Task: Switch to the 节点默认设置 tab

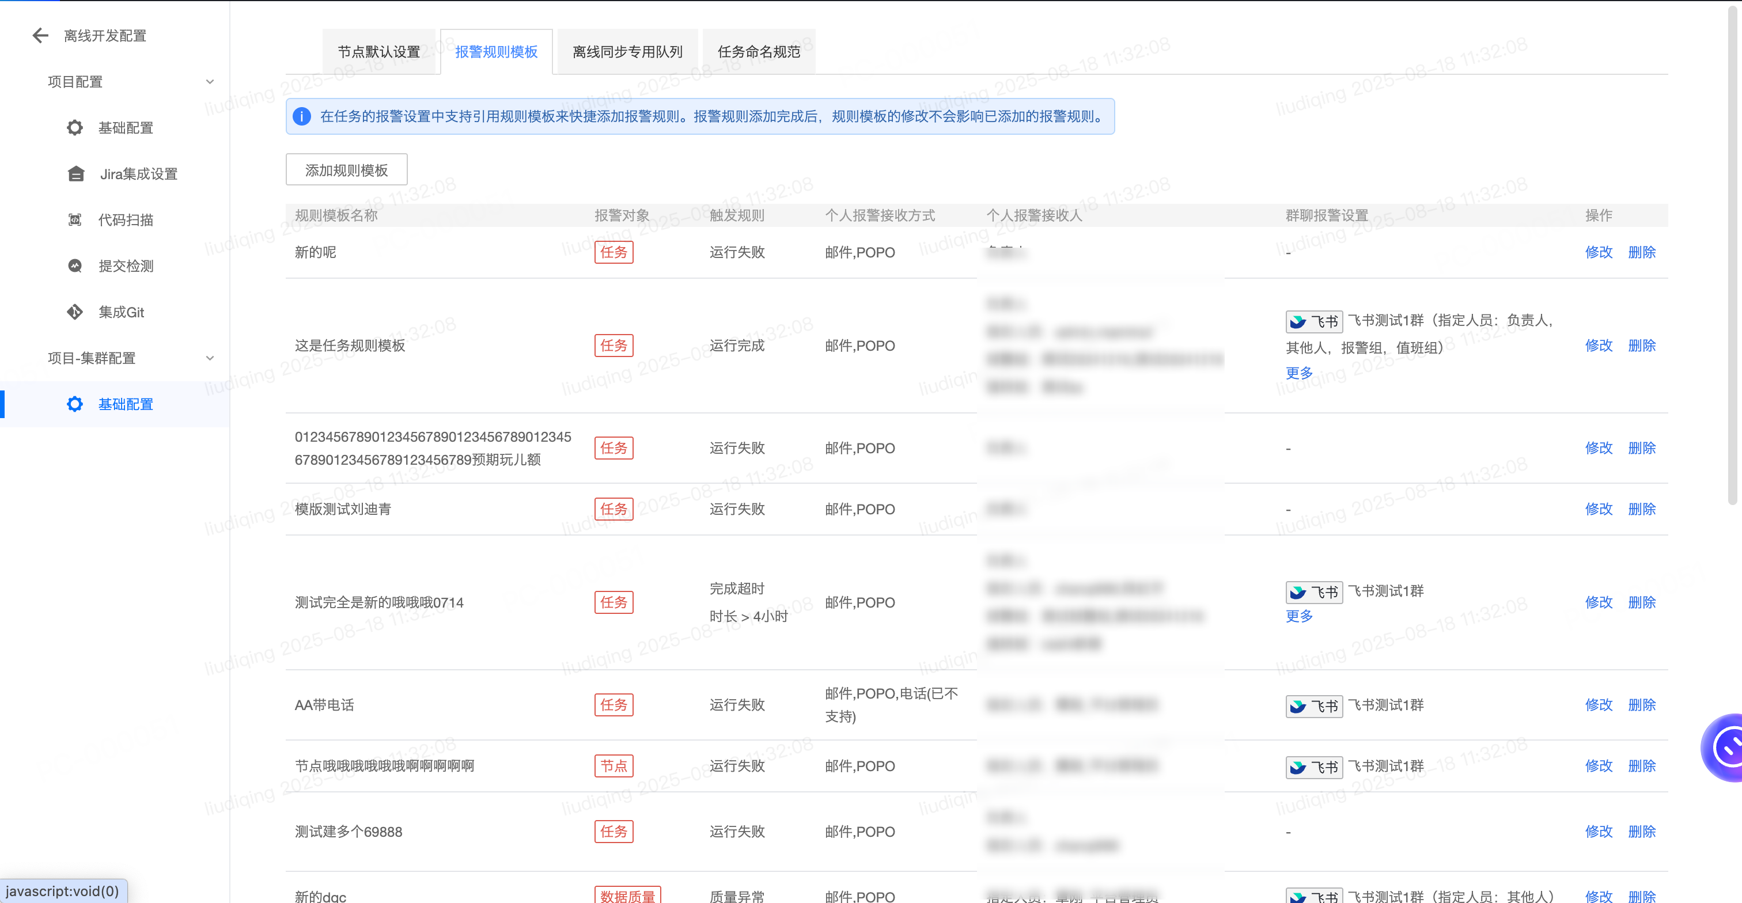Action: [378, 52]
